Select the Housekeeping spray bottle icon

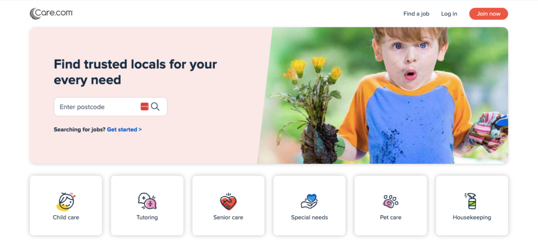(x=471, y=201)
